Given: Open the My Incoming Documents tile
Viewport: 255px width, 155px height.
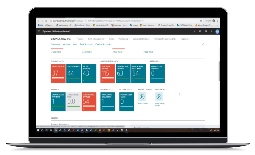Looking at the screenshot, I should (x=108, y=102).
